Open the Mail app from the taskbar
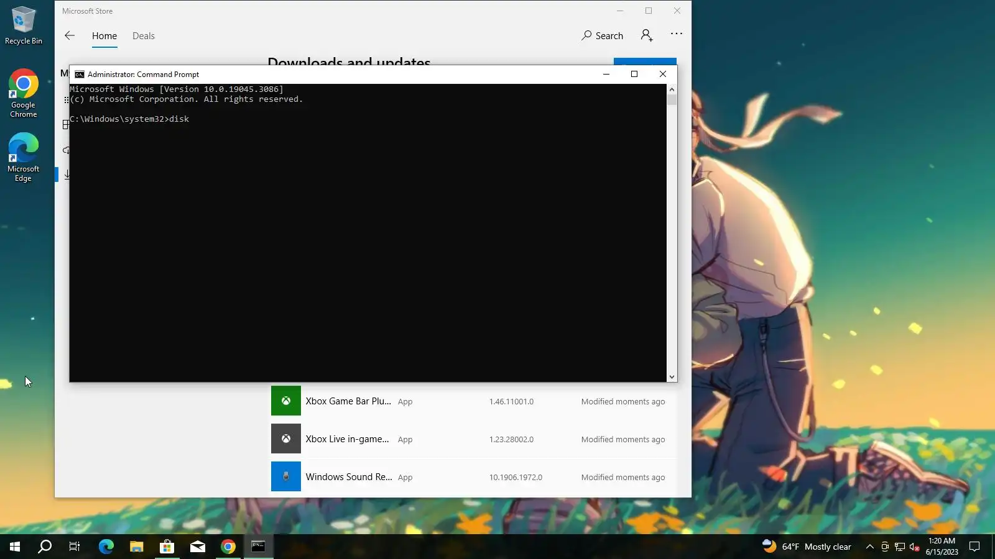This screenshot has height=559, width=995. [x=198, y=547]
